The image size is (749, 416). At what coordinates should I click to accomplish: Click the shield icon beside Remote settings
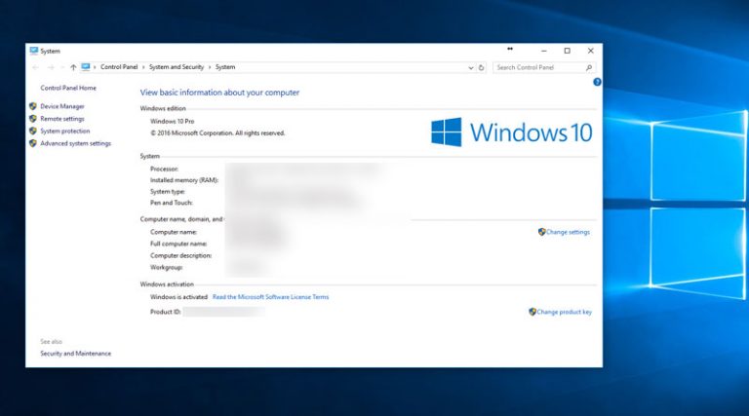[x=33, y=119]
